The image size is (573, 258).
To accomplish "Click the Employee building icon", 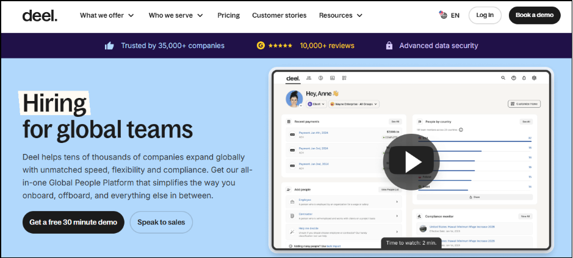I will point(292,201).
